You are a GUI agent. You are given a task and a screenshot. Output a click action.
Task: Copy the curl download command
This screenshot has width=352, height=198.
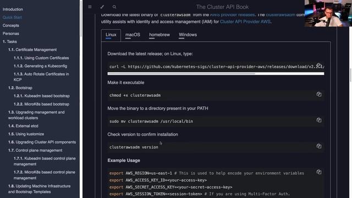pos(319,65)
